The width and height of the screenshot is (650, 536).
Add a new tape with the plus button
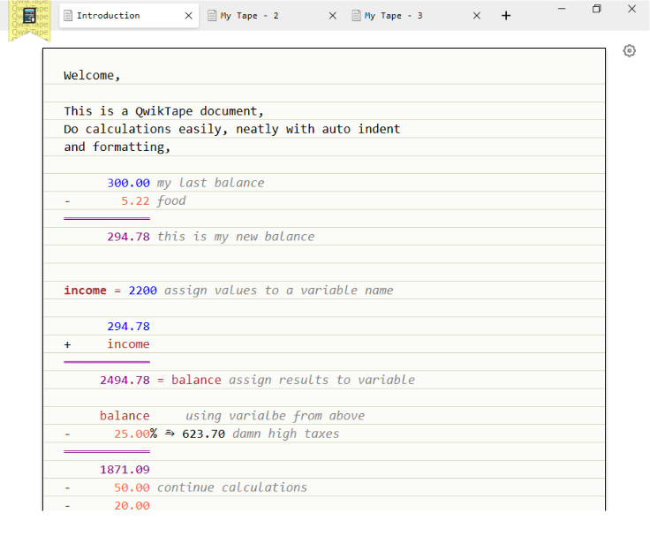pyautogui.click(x=506, y=16)
